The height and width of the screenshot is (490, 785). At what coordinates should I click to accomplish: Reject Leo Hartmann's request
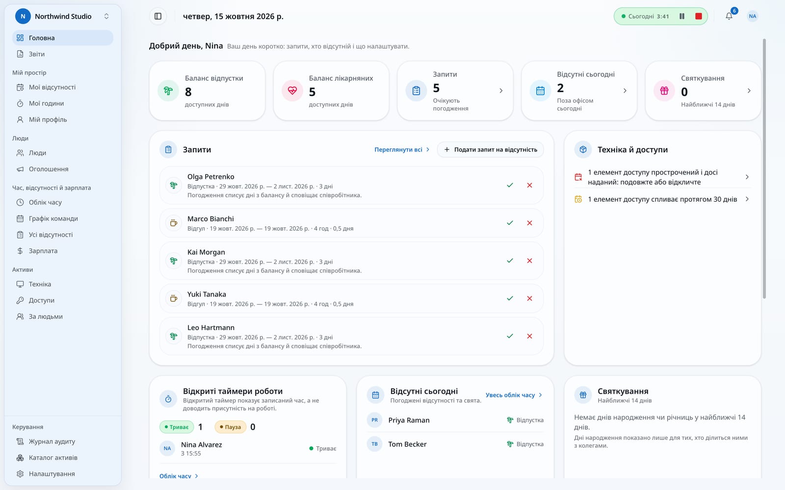[x=529, y=336]
